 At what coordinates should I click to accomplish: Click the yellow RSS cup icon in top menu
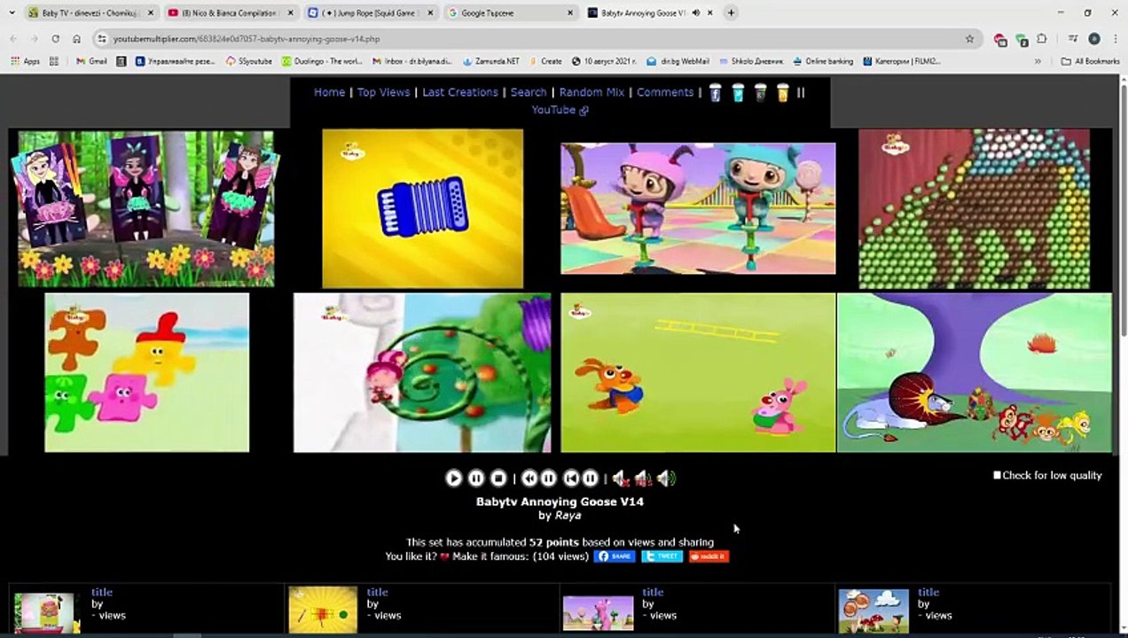tap(782, 92)
